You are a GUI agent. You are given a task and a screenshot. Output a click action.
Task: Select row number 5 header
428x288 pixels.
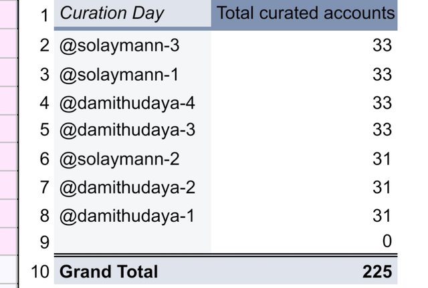(44, 130)
